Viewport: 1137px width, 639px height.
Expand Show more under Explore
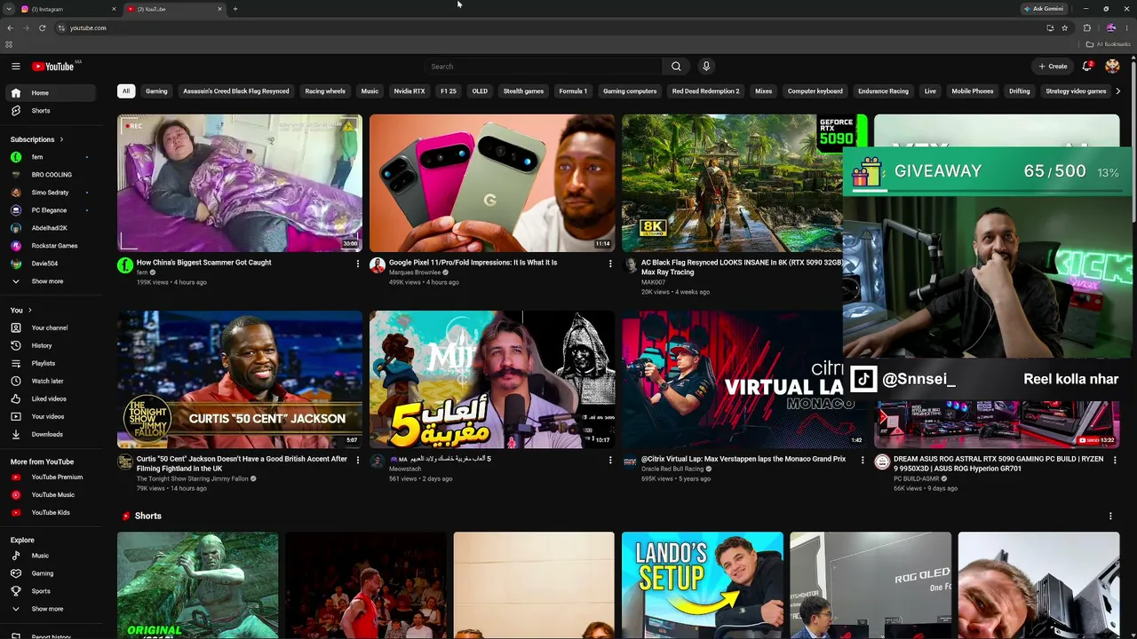click(x=52, y=609)
